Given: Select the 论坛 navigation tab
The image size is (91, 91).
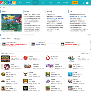Looking at the screenshot, I should coord(35,3).
